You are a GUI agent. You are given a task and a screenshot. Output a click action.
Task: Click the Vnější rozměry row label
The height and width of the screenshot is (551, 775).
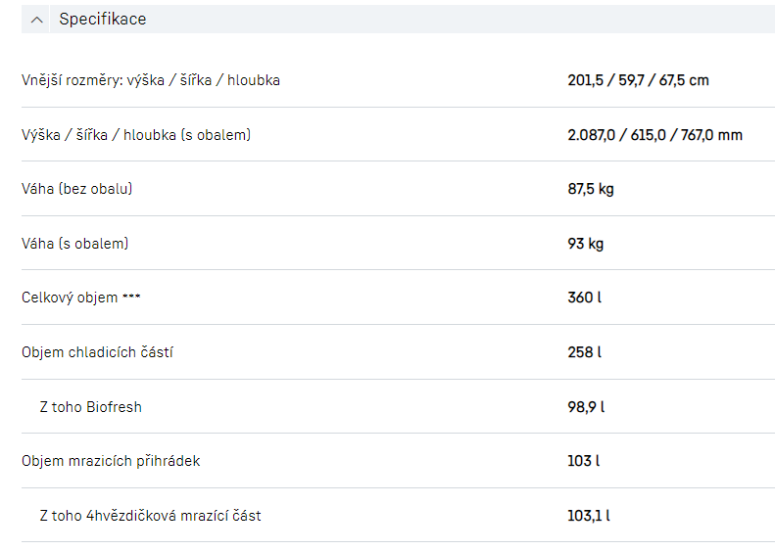tap(151, 80)
